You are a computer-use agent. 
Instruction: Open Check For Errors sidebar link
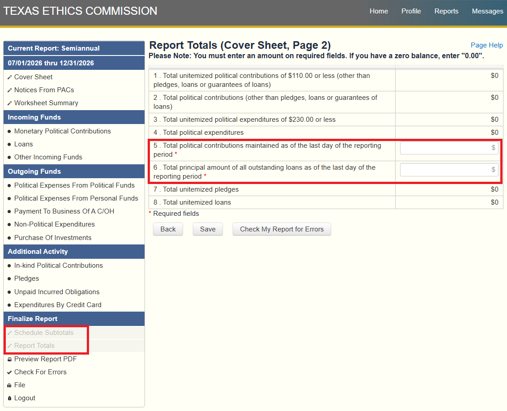click(x=40, y=372)
